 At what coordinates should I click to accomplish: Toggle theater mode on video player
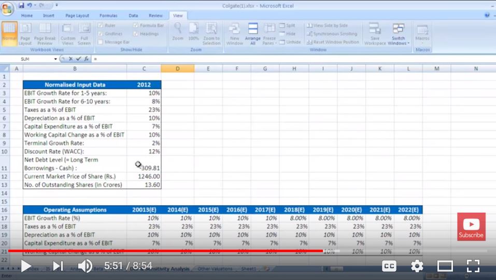pyautogui.click(x=445, y=266)
